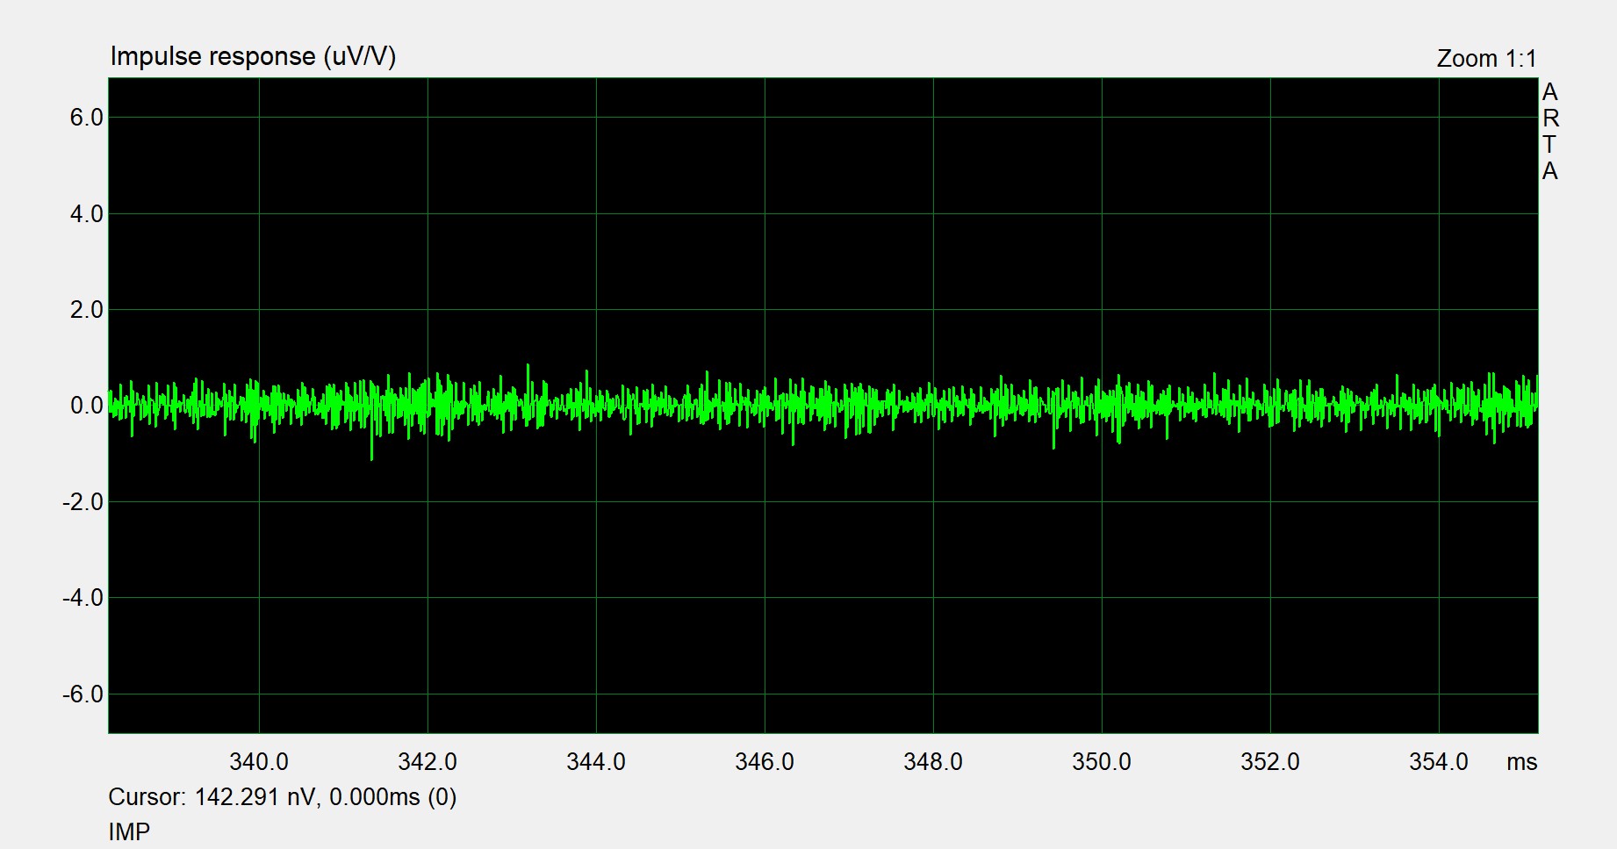1617x849 pixels.
Task: Select the 354.0 time axis label
Action: click(x=1439, y=762)
